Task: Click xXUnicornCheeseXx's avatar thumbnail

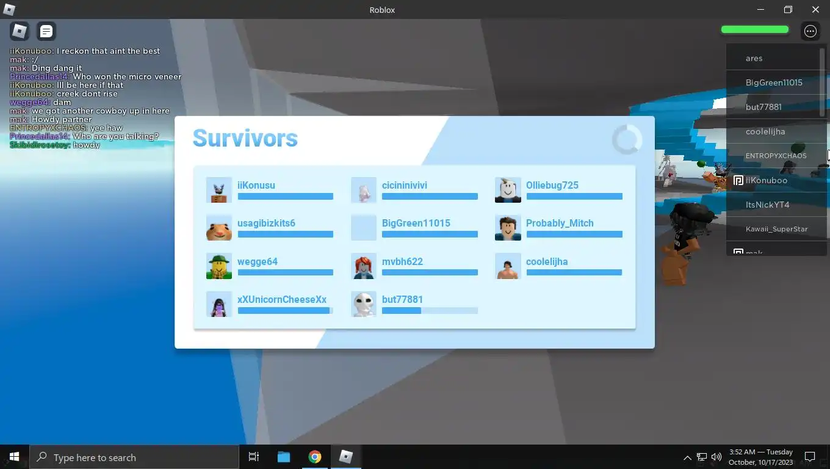Action: click(x=219, y=304)
